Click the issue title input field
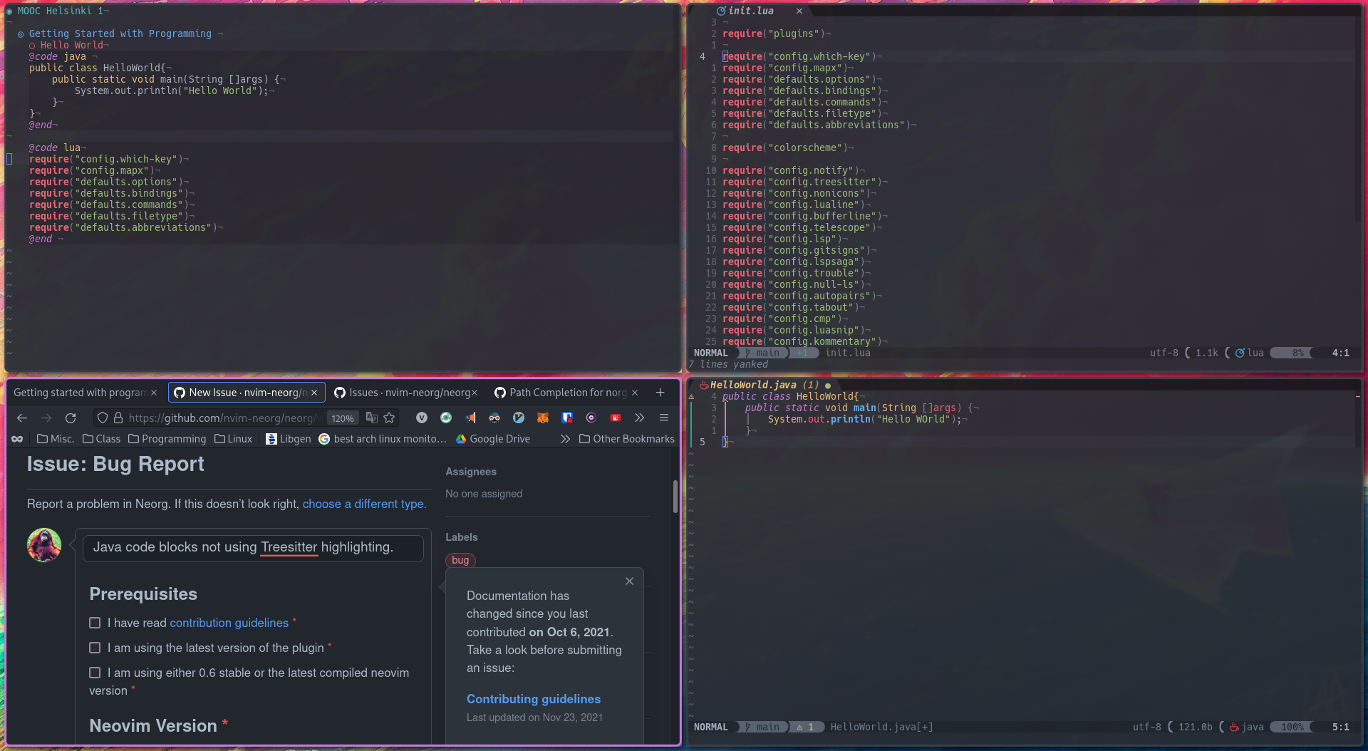Viewport: 1368px width, 751px height. click(x=253, y=547)
